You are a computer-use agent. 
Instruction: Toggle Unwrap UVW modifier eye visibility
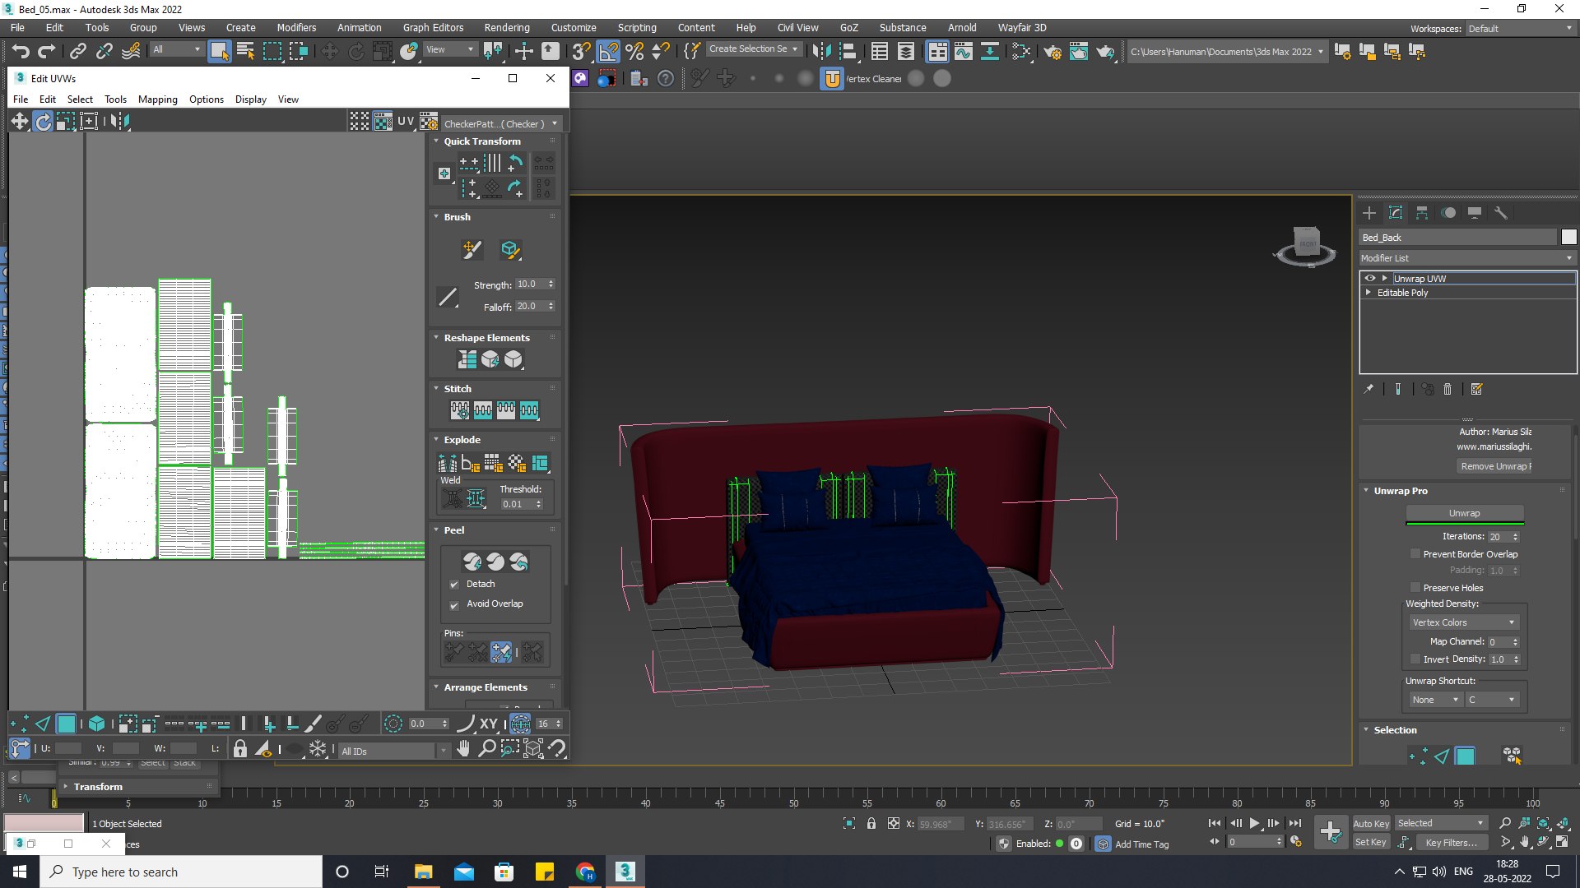click(1370, 278)
